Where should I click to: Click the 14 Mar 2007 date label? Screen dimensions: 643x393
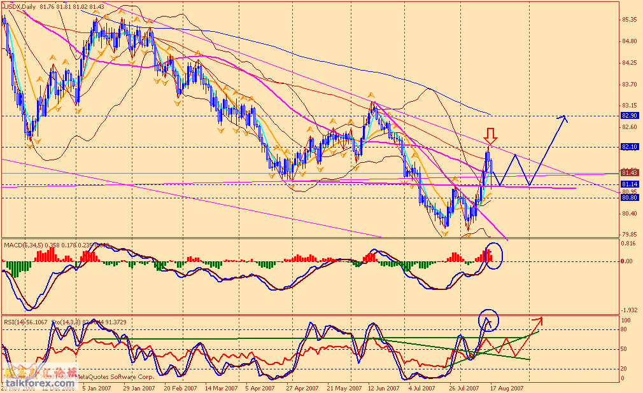(222, 388)
